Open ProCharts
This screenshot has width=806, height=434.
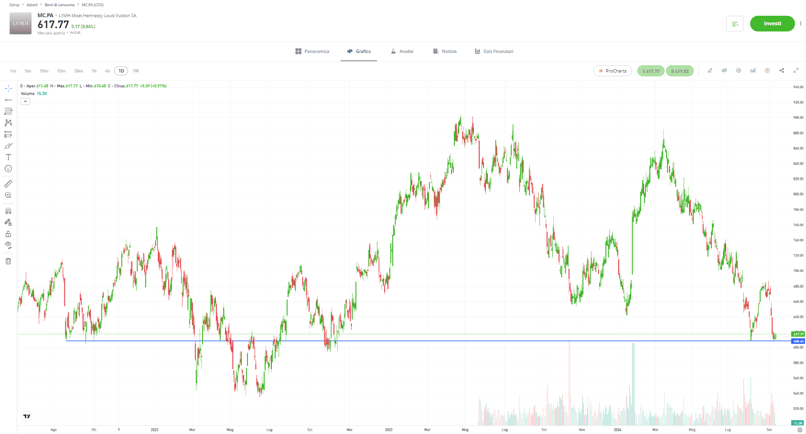click(613, 71)
